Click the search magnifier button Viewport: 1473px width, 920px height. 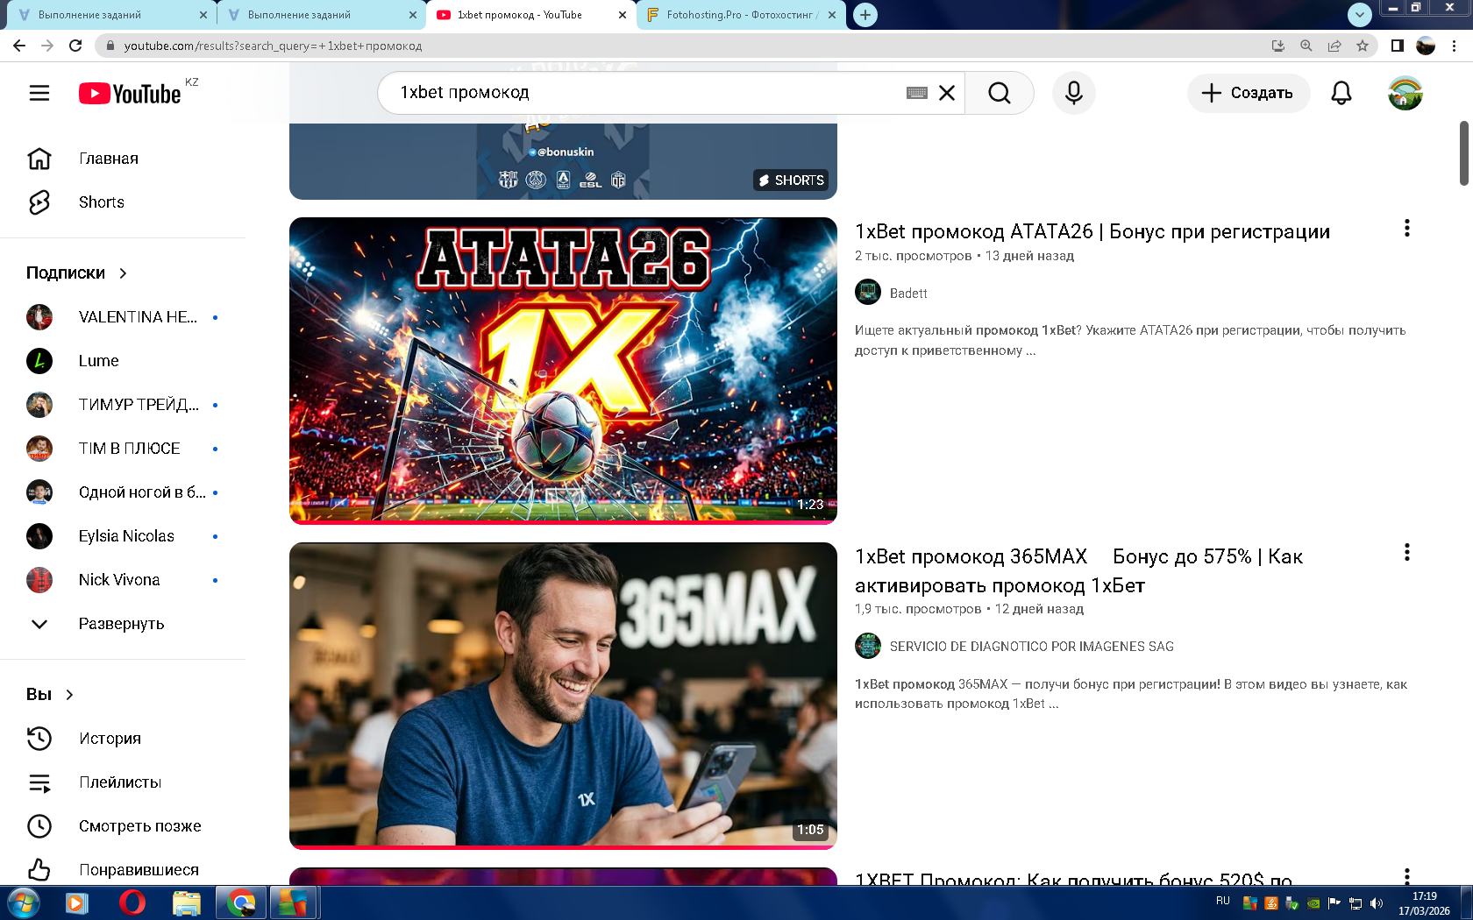(x=1000, y=93)
